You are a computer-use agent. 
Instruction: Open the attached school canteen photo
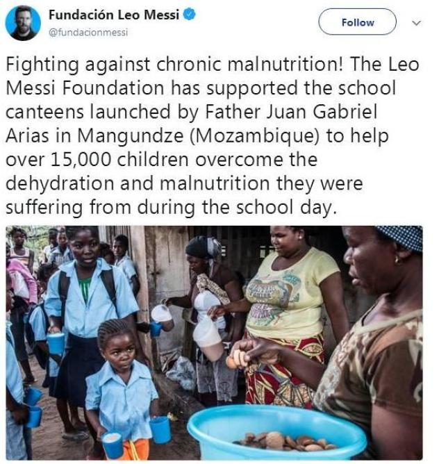click(214, 343)
